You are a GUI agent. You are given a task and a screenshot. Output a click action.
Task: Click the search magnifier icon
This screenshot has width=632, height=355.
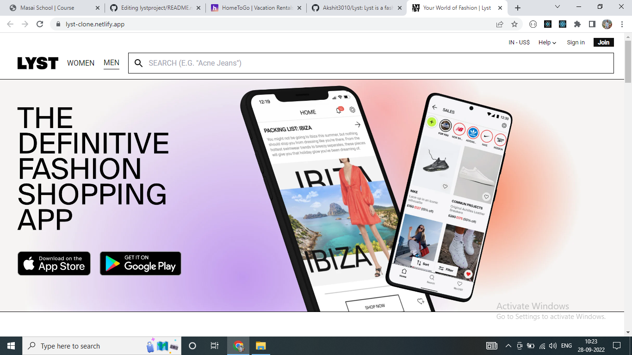[x=138, y=63]
